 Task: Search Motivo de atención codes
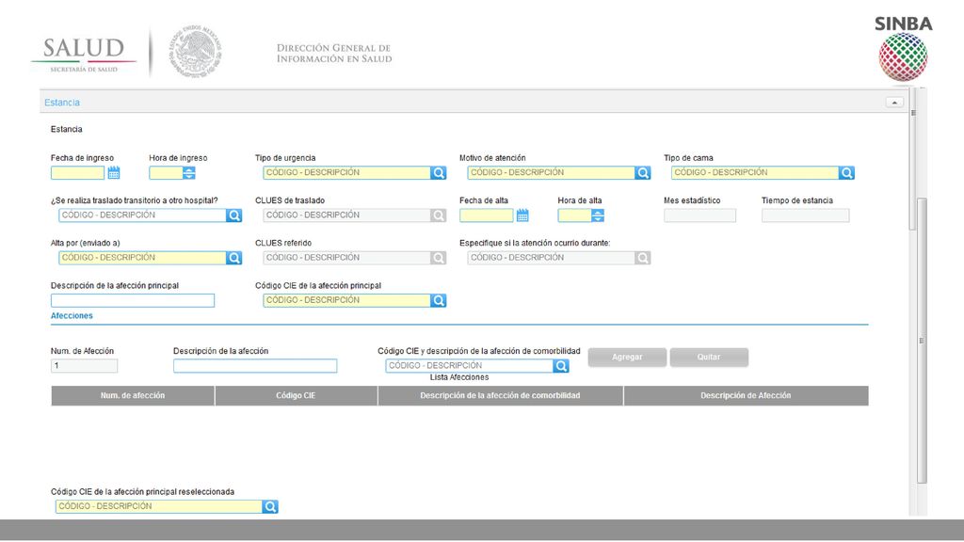(x=642, y=173)
